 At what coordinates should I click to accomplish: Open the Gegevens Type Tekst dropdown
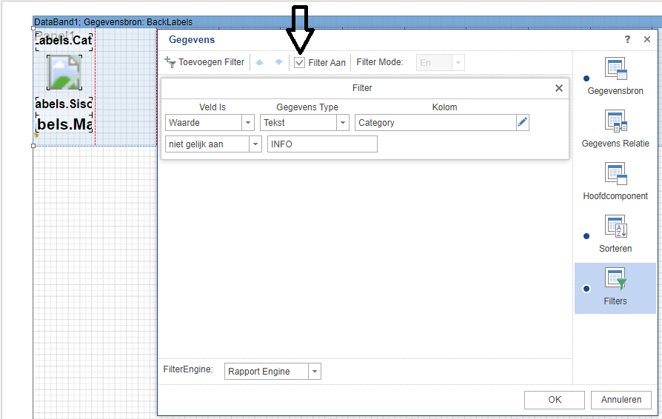point(343,123)
